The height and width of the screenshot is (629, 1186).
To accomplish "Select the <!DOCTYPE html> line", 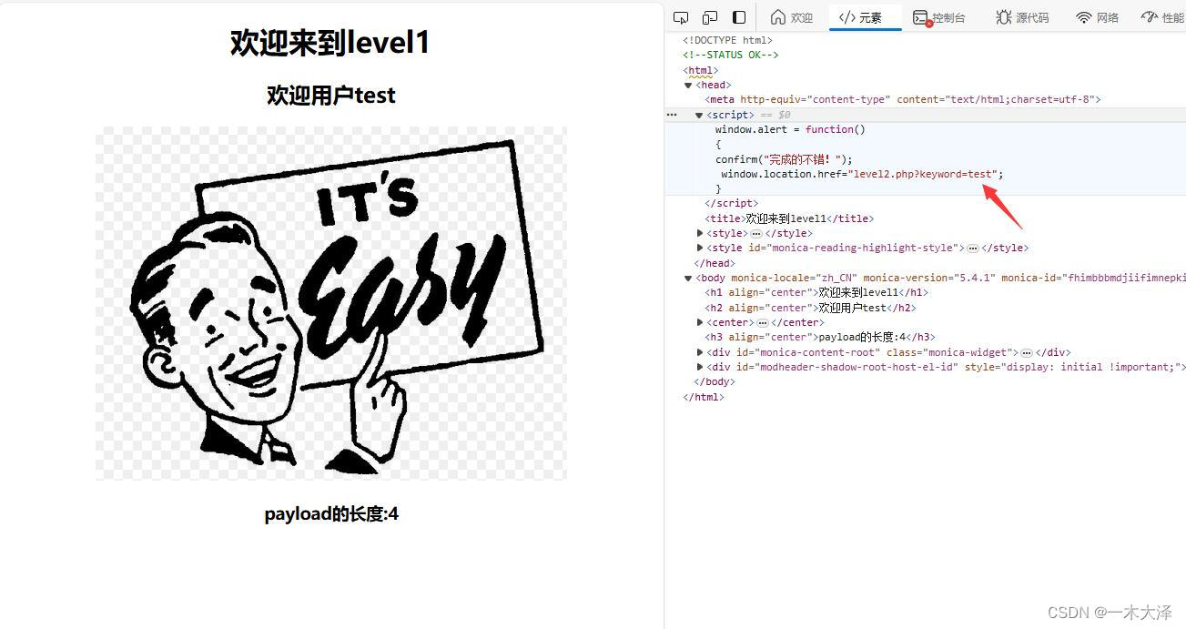I will pos(727,40).
